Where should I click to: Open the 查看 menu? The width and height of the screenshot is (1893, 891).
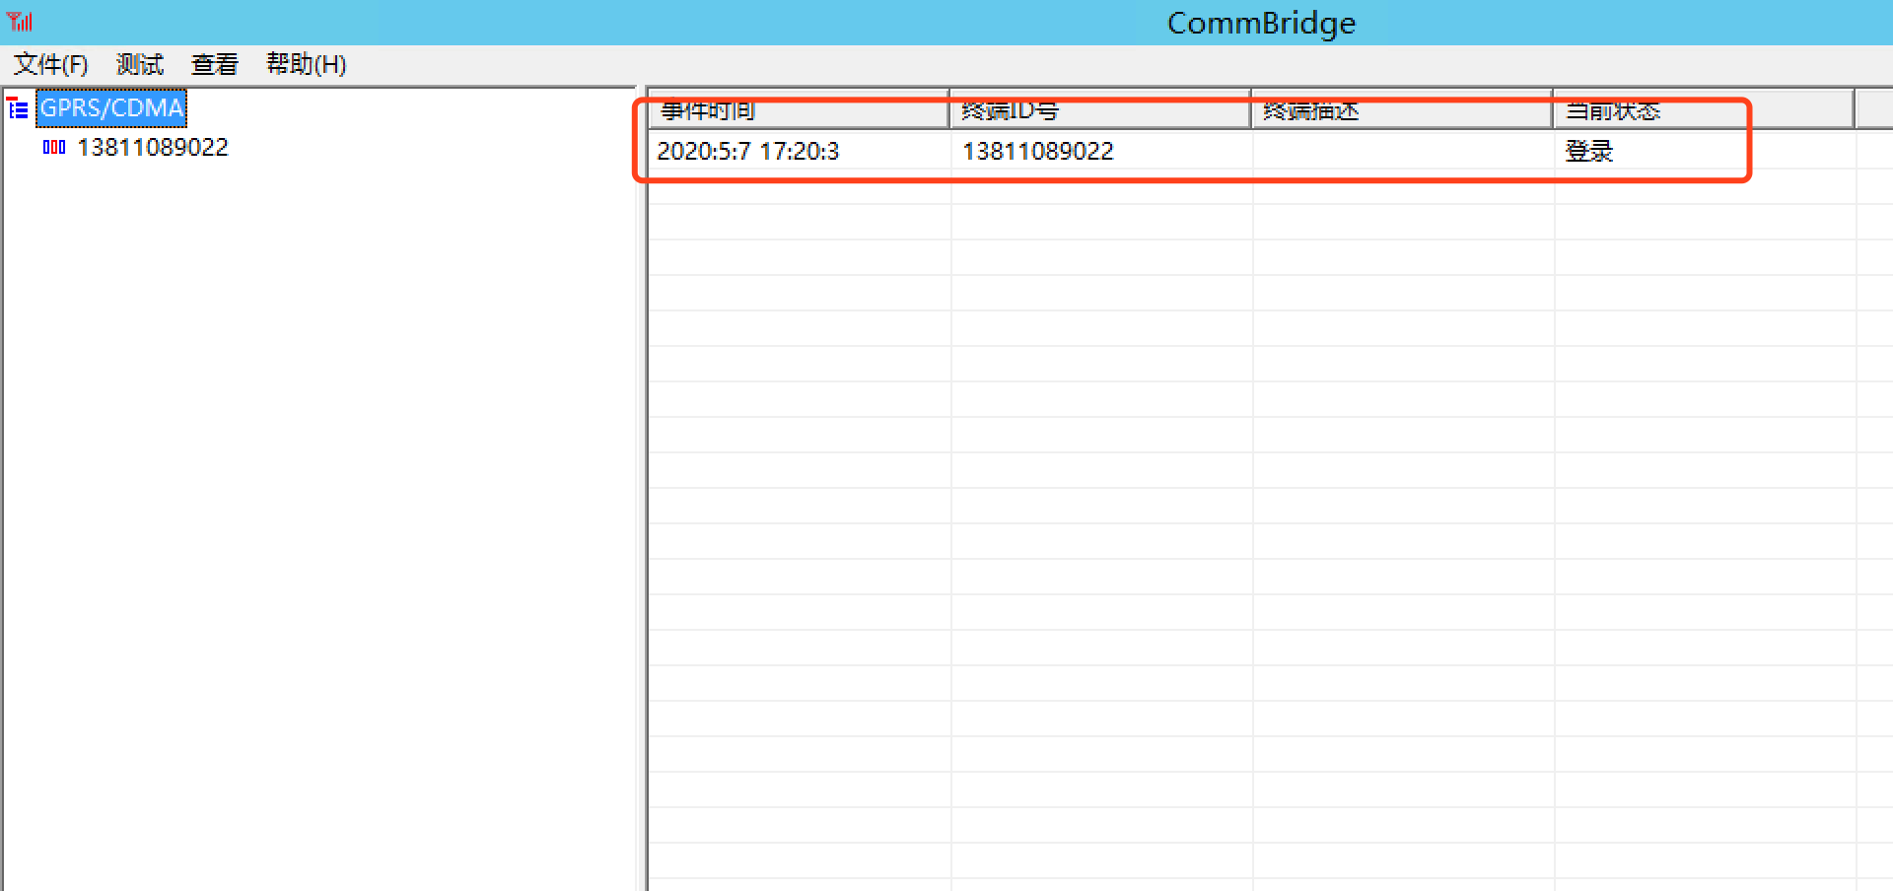coord(214,65)
